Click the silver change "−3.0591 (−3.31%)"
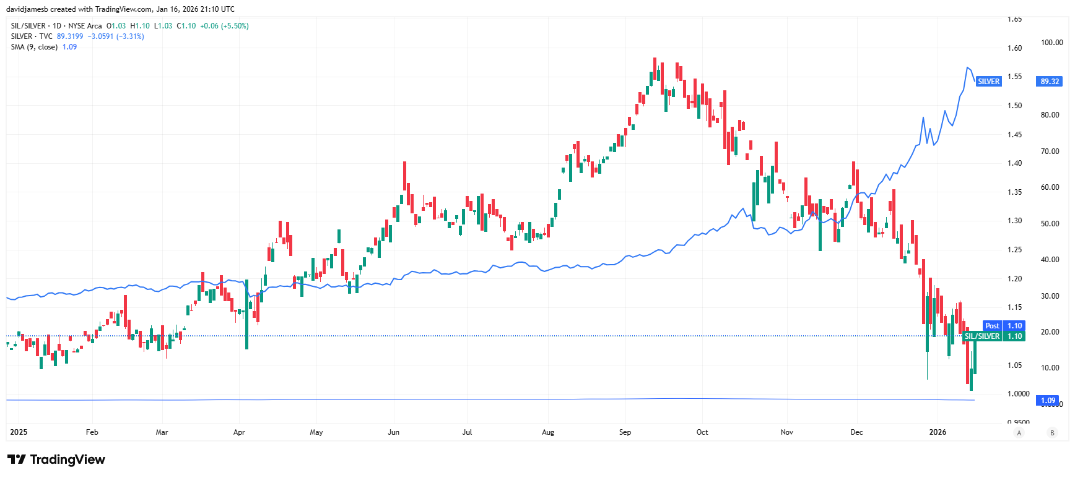 pyautogui.click(x=116, y=36)
